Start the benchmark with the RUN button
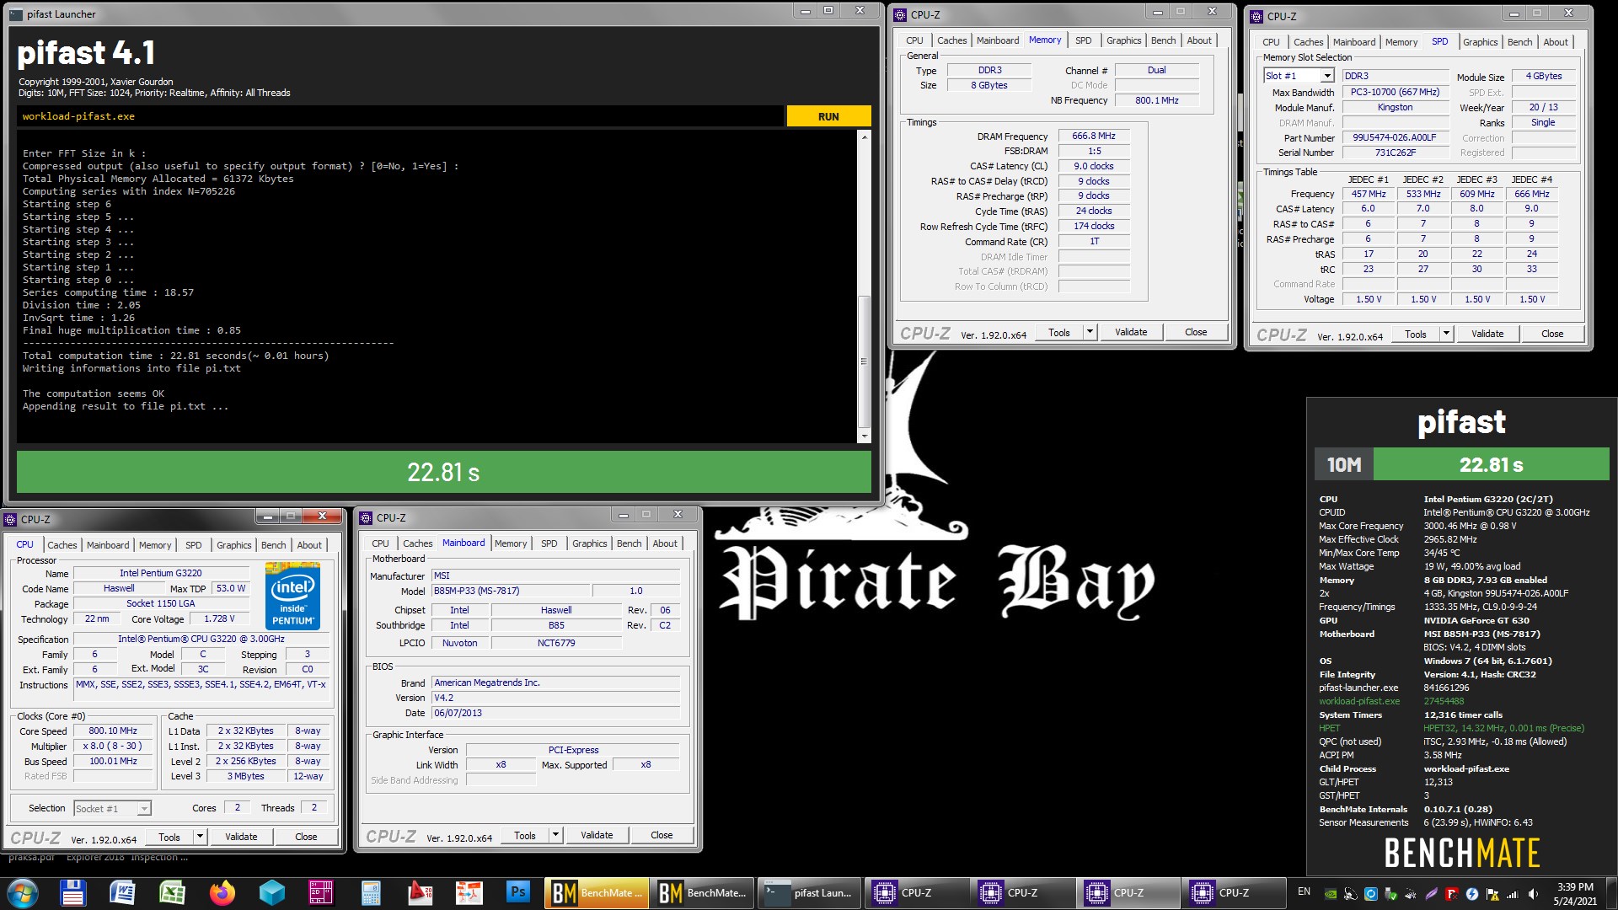The height and width of the screenshot is (910, 1618). point(828,116)
